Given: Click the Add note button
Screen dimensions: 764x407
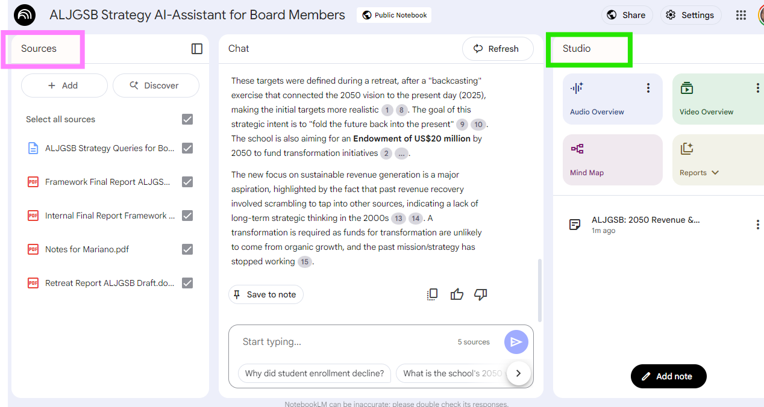Looking at the screenshot, I should (668, 376).
